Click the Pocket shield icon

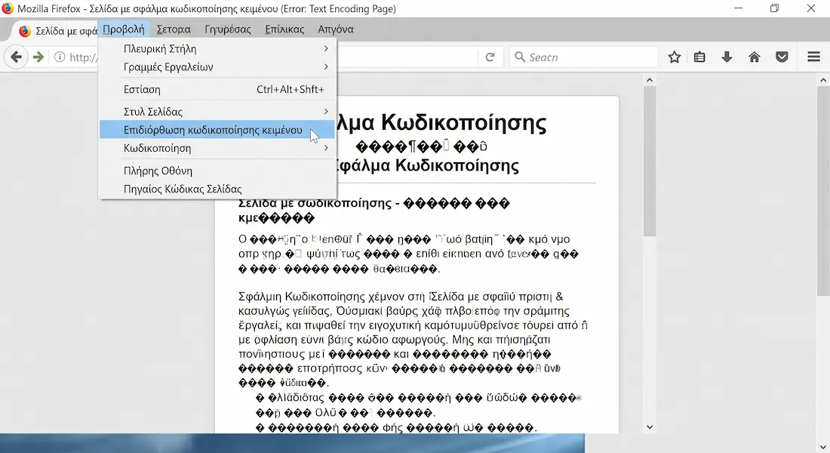782,57
